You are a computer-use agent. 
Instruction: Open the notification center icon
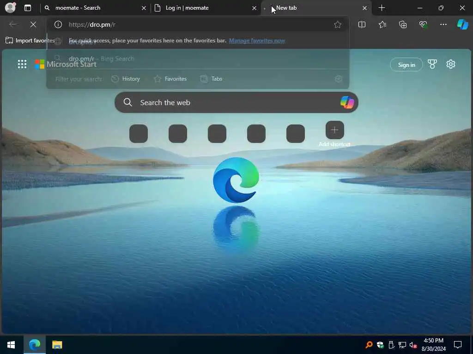[x=458, y=345]
